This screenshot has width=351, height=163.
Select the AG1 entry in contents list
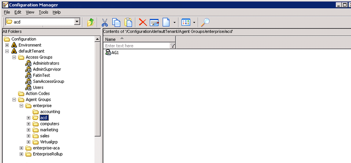[x=115, y=53]
